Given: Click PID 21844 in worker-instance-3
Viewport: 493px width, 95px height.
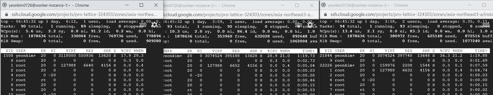Looking at the screenshot, I should [x=326, y=55].
